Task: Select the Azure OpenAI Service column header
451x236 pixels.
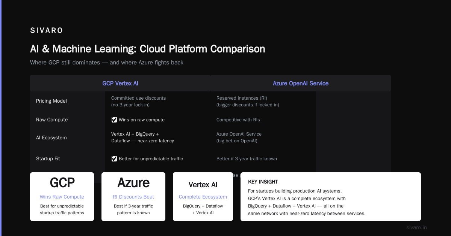Action: coord(301,83)
